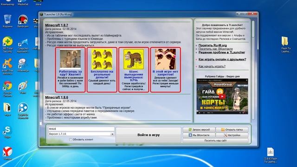Click the MediaGet desktop icon label
Viewport: 297px width, 167px height.
23,4
